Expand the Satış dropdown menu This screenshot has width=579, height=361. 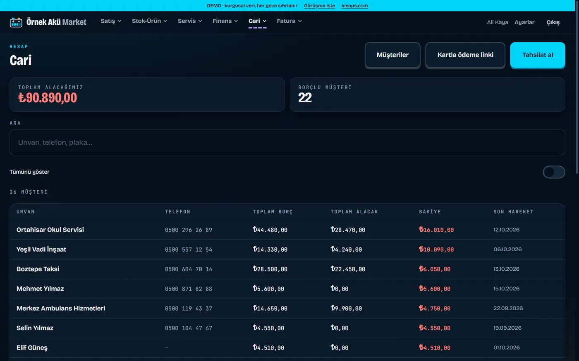[x=111, y=21]
